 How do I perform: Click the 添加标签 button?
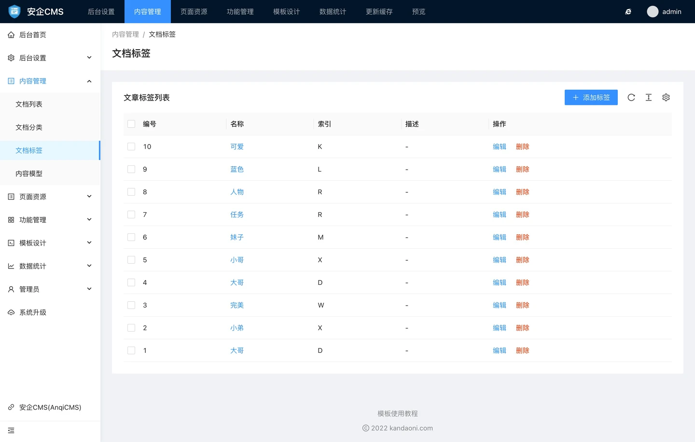(591, 97)
